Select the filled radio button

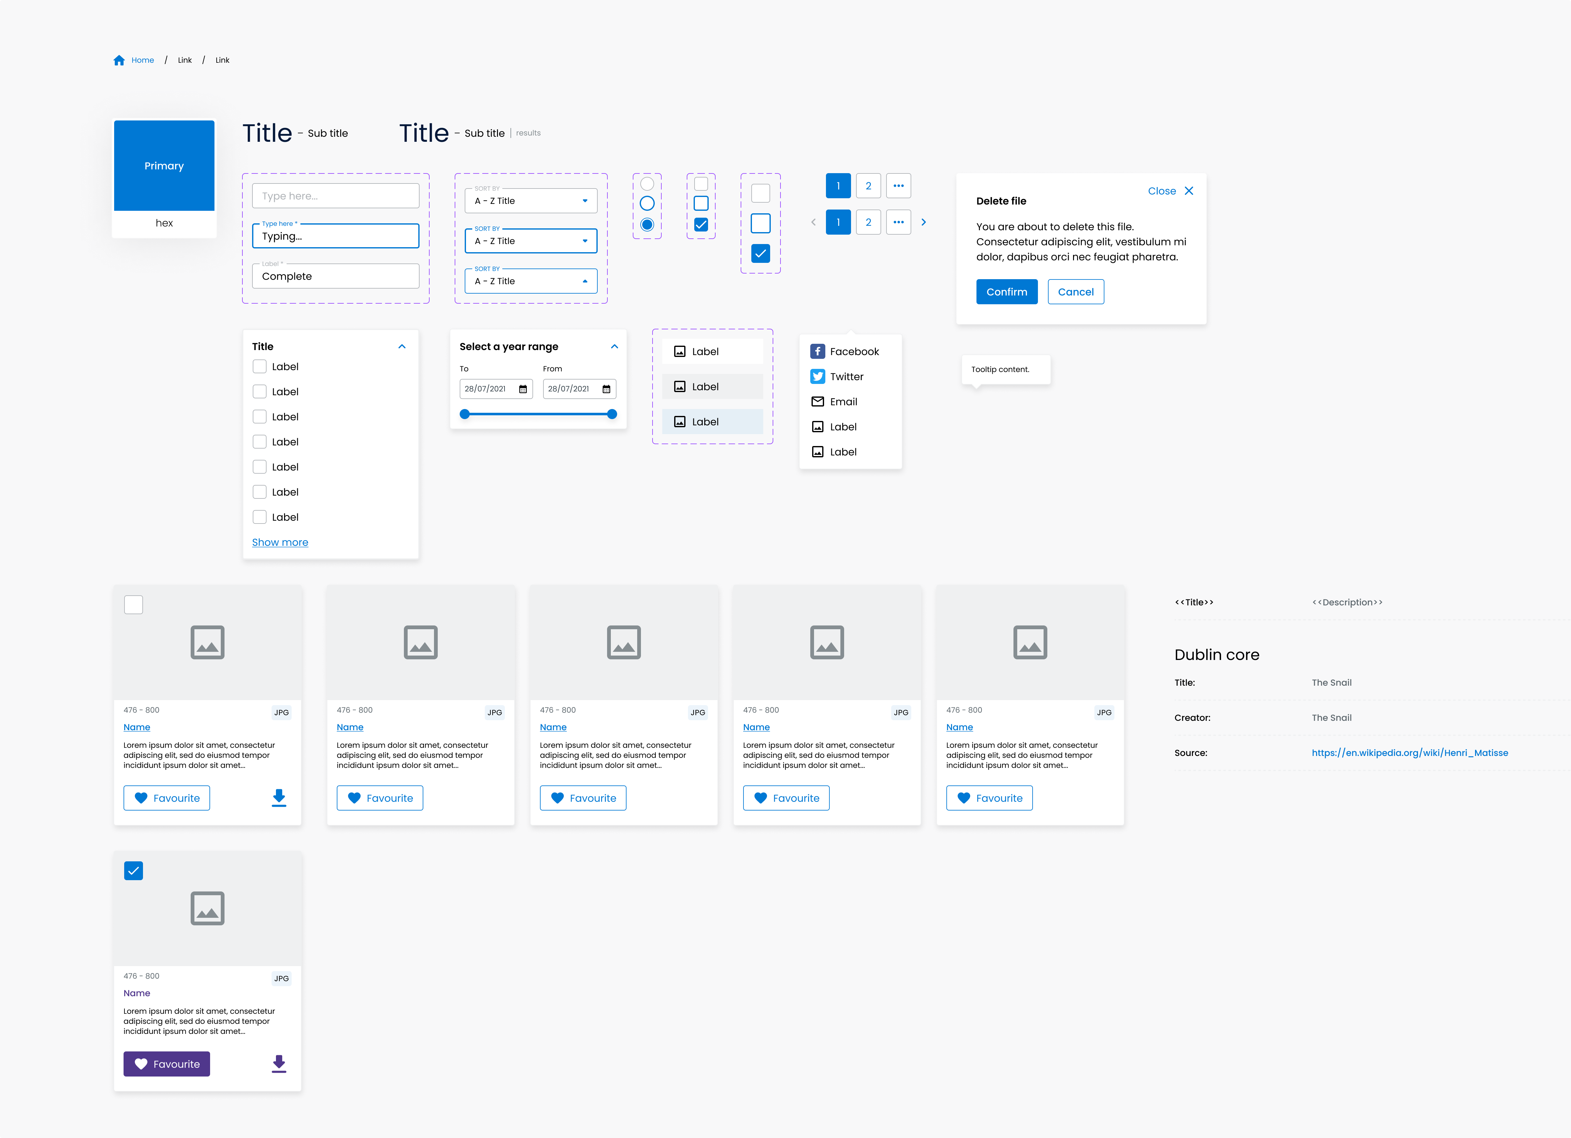tap(647, 225)
